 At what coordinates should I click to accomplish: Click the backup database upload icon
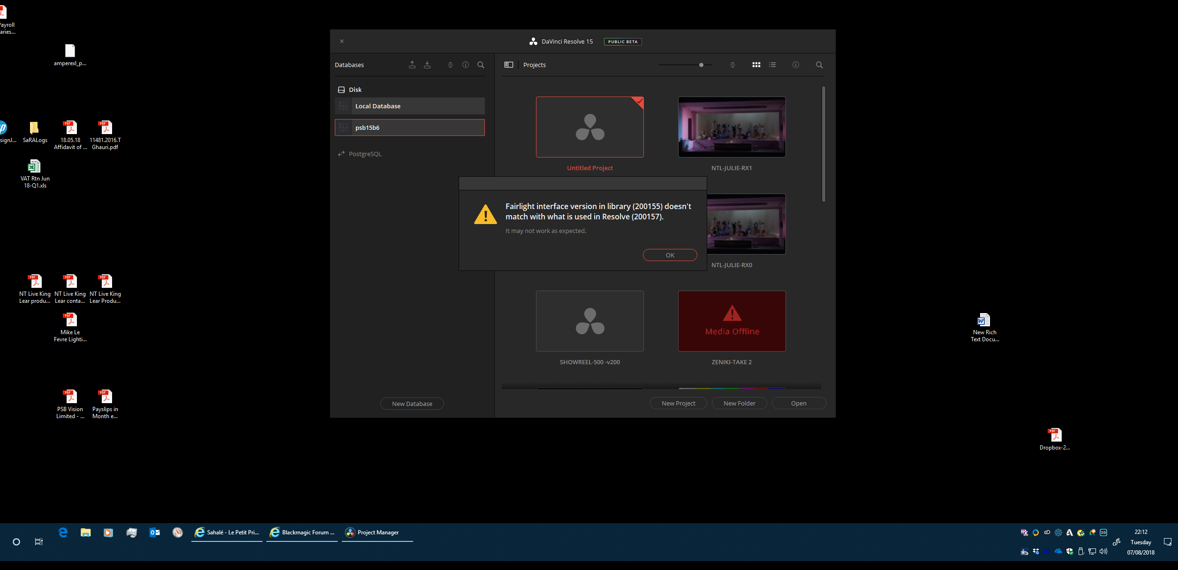(x=412, y=65)
